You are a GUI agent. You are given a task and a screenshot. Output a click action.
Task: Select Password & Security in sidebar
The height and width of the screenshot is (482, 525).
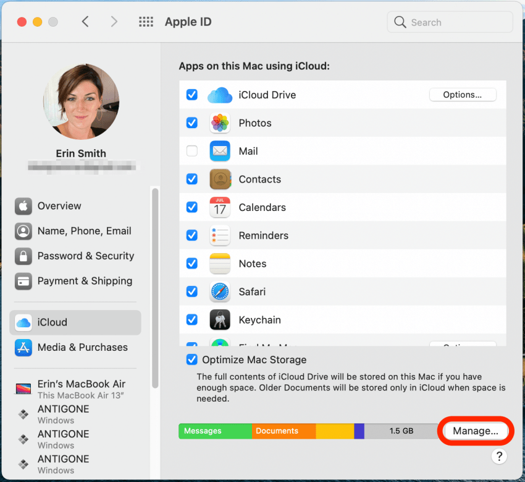pyautogui.click(x=75, y=256)
